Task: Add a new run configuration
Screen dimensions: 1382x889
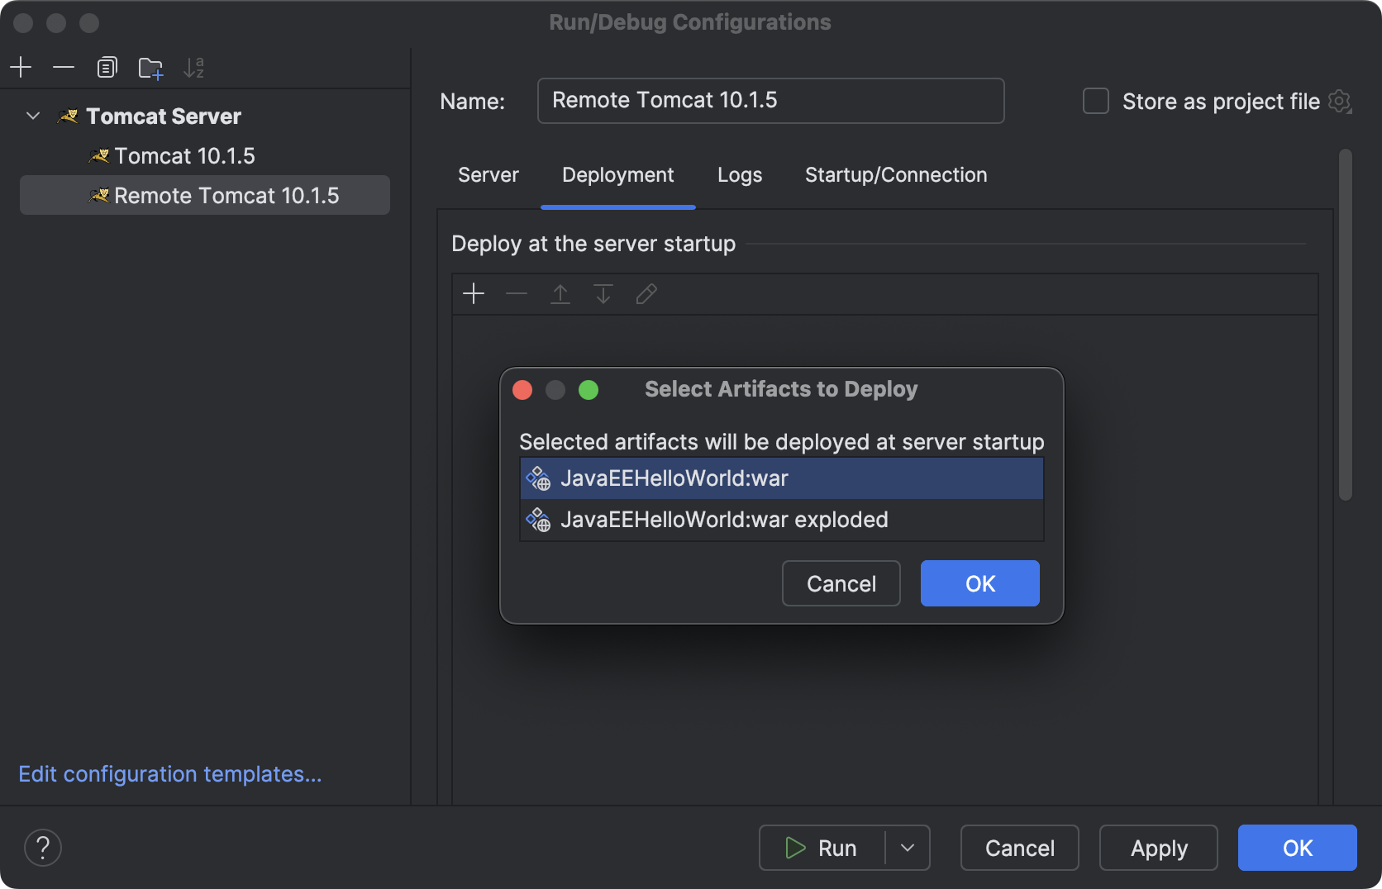Action: tap(21, 67)
